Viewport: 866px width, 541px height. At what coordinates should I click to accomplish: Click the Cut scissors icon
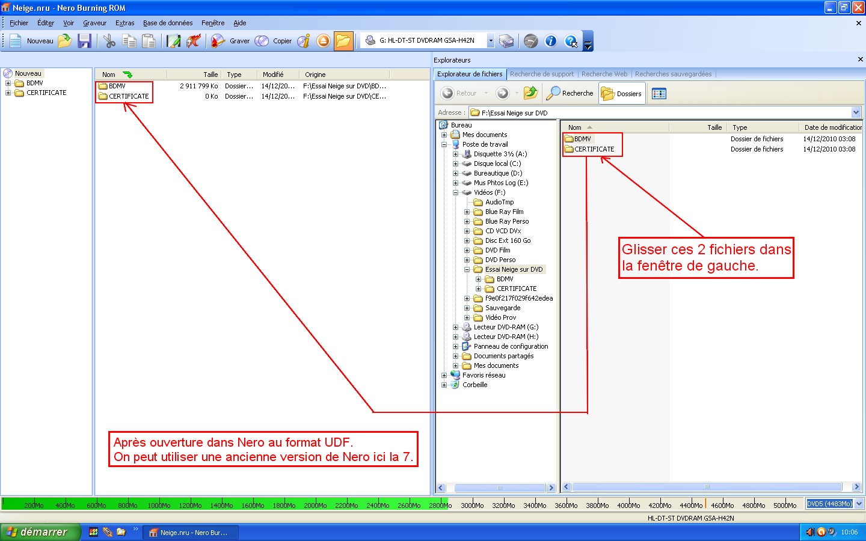click(109, 41)
